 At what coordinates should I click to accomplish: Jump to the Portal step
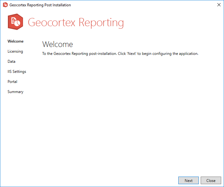click(x=12, y=82)
